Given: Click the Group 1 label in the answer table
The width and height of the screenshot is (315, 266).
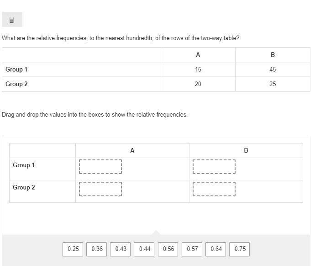Looking at the screenshot, I should coord(24,165).
